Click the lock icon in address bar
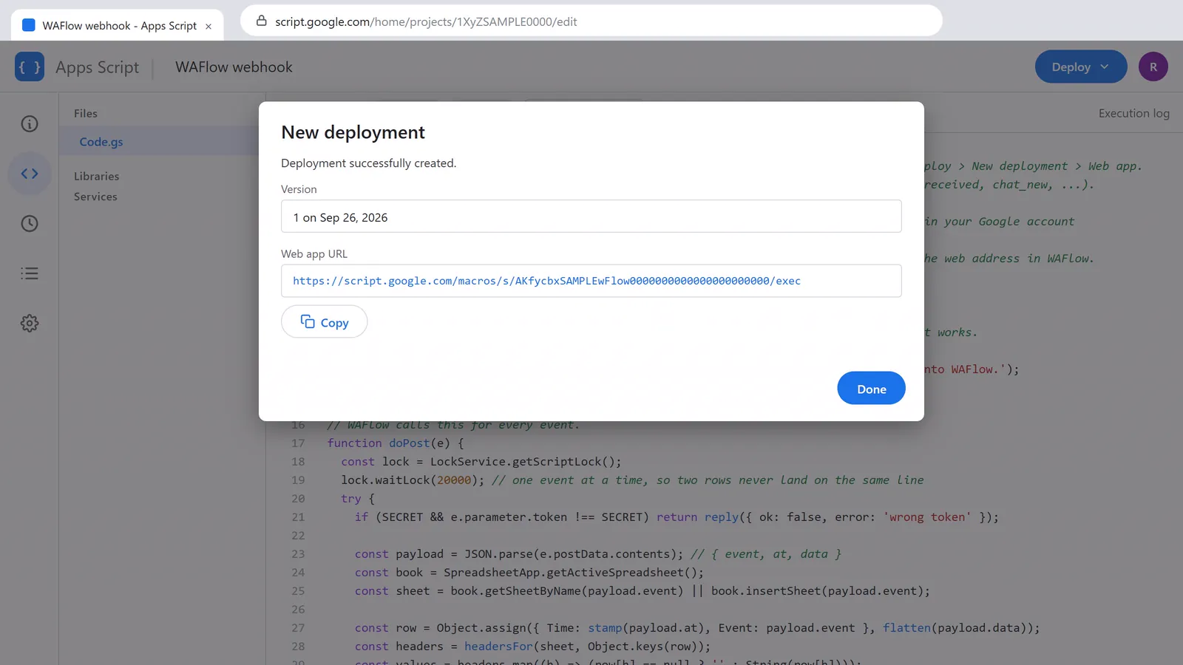Screen dimensions: 1183x665 point(261,21)
